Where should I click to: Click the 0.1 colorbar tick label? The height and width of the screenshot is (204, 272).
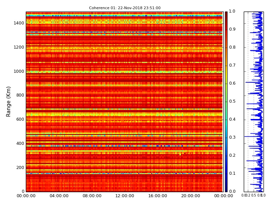(232, 173)
